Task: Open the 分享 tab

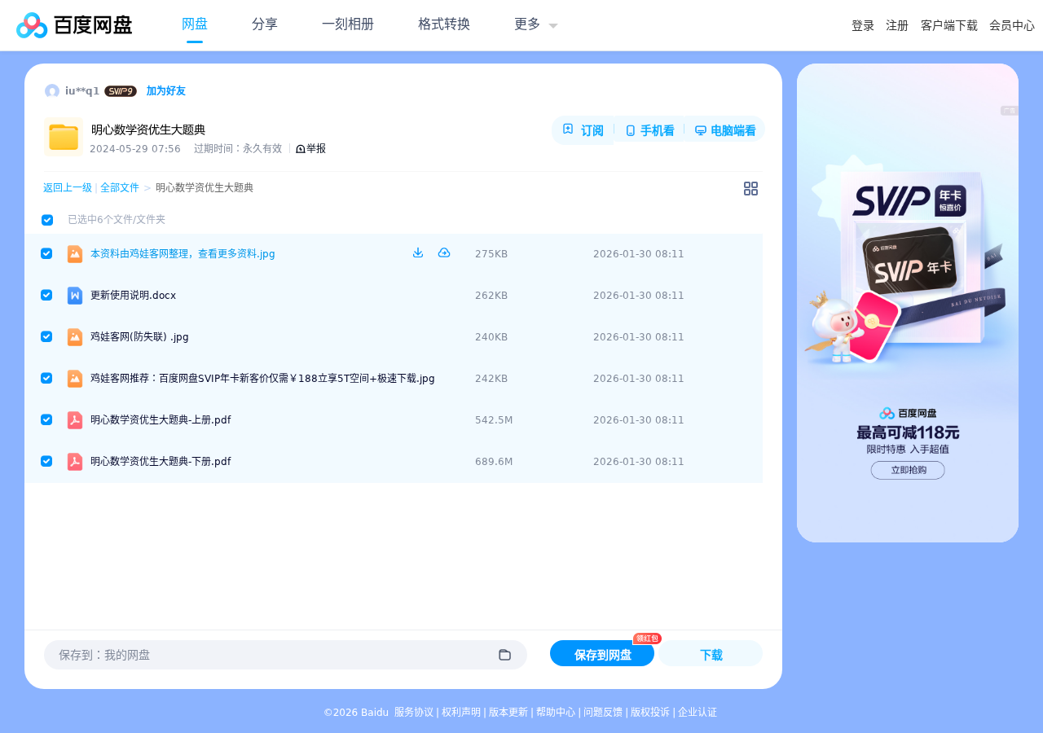Action: tap(265, 24)
